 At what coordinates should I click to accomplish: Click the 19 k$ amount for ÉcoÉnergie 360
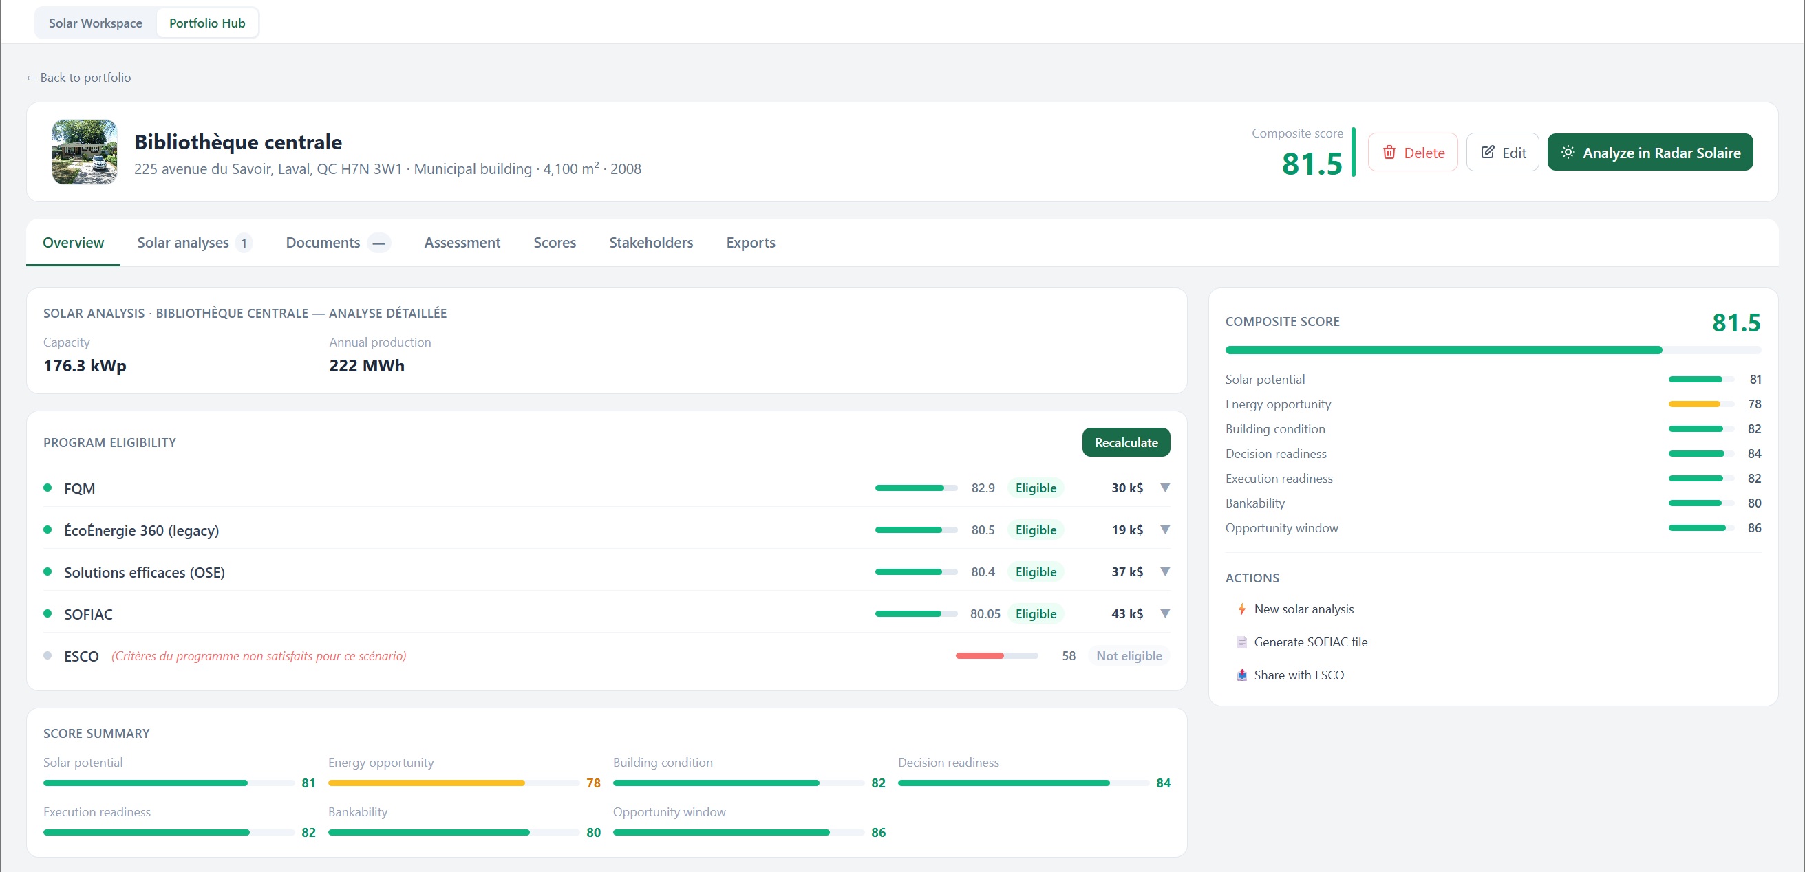(1126, 530)
